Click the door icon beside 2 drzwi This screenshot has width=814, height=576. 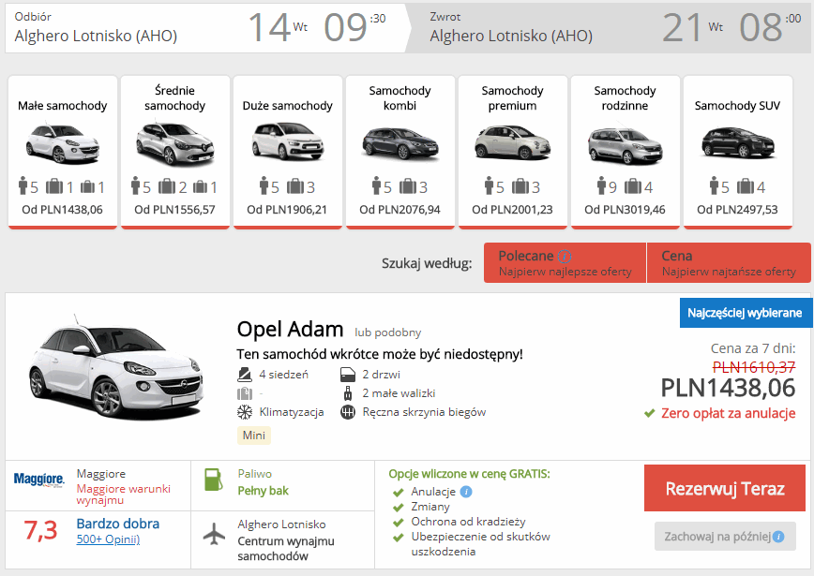pos(348,375)
